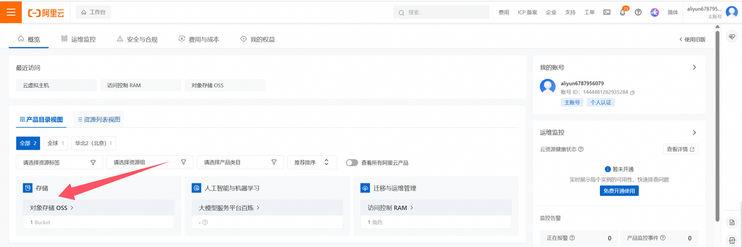Filter by 全部 2 region

click(x=28, y=143)
